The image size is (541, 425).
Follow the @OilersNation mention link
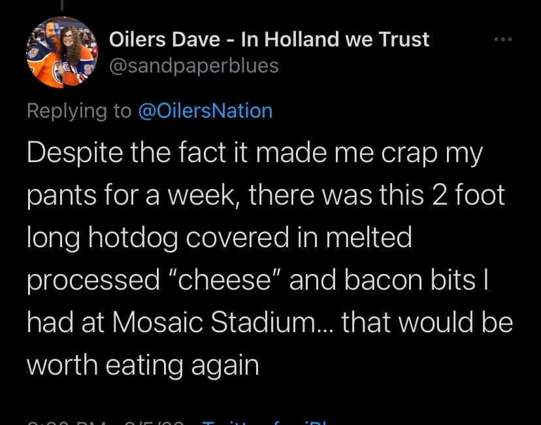pyautogui.click(x=205, y=110)
